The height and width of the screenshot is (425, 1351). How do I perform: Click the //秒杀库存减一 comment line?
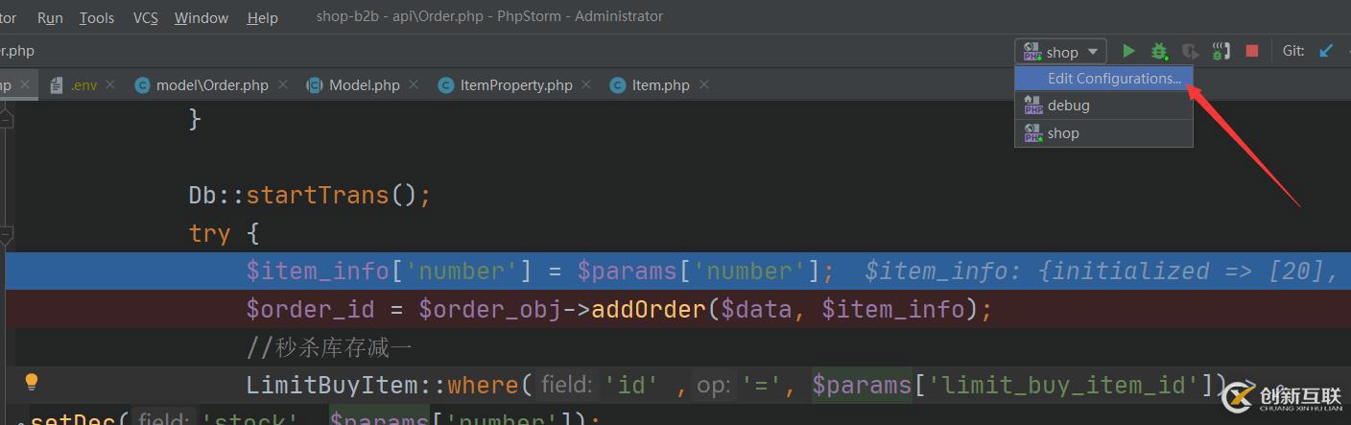point(329,347)
